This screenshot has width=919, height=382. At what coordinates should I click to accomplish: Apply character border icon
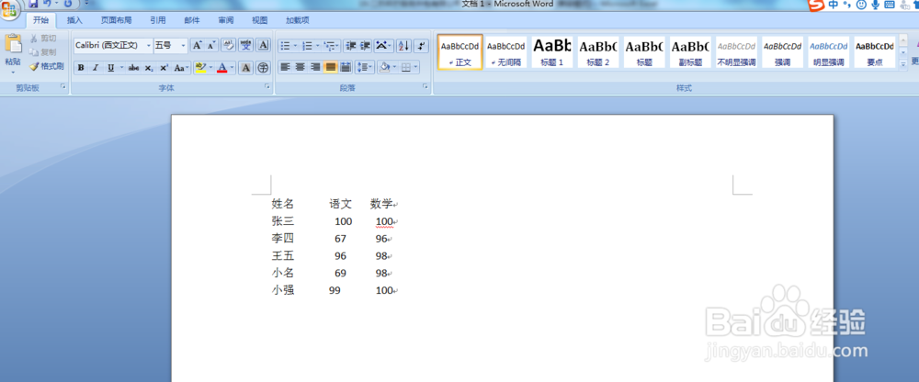tap(263, 45)
